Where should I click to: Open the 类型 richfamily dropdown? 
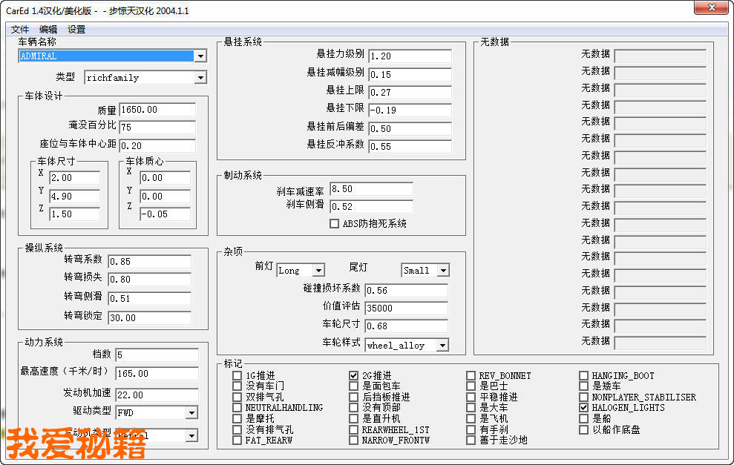[200, 78]
